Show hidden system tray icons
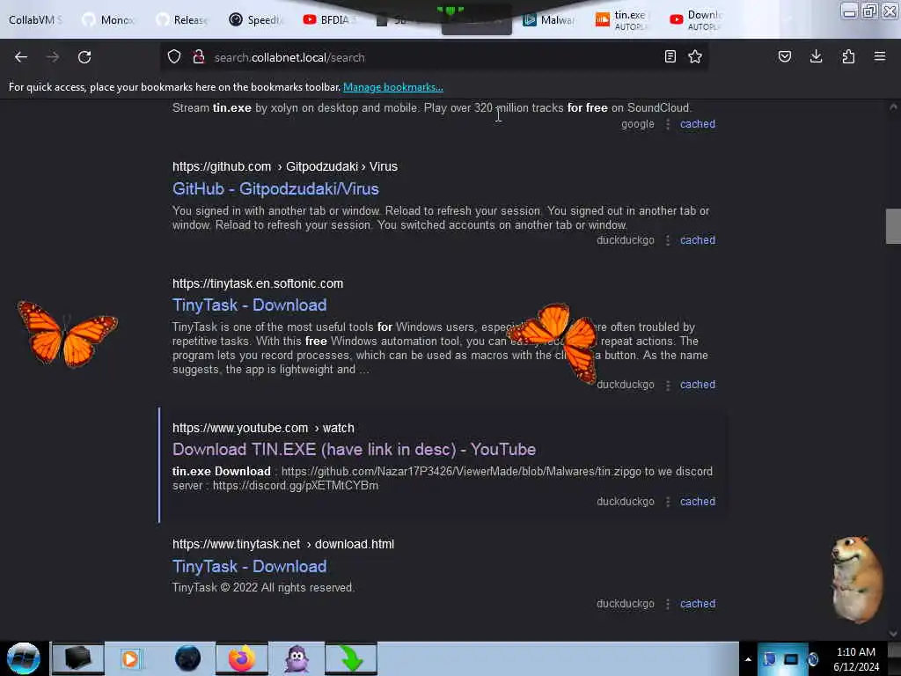 748,659
